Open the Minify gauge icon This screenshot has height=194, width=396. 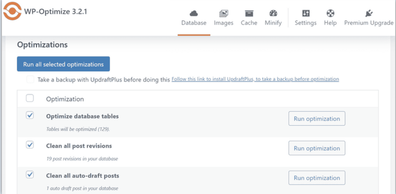(273, 13)
